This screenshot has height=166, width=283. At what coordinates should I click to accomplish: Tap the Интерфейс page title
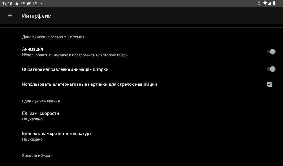[x=36, y=16]
